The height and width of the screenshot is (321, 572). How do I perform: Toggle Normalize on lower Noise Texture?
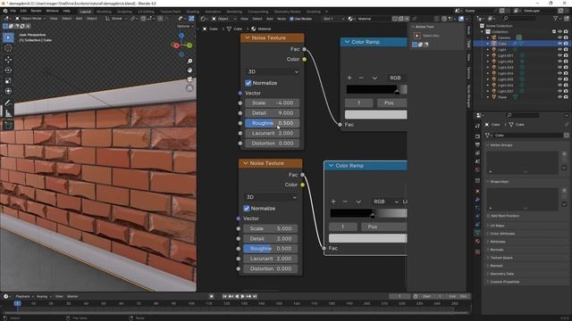coord(247,209)
